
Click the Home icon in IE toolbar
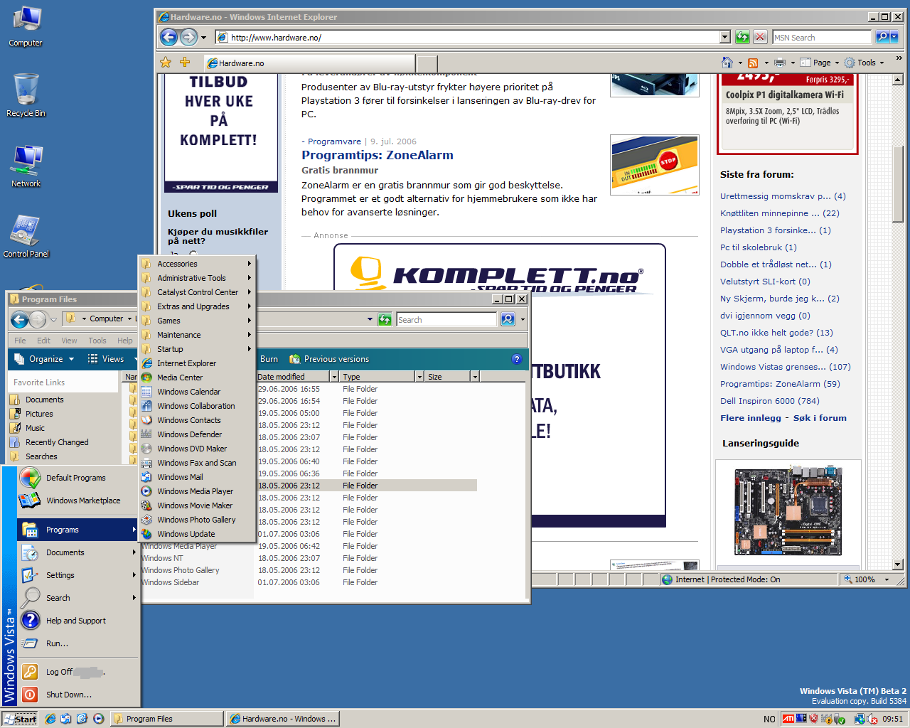point(727,63)
